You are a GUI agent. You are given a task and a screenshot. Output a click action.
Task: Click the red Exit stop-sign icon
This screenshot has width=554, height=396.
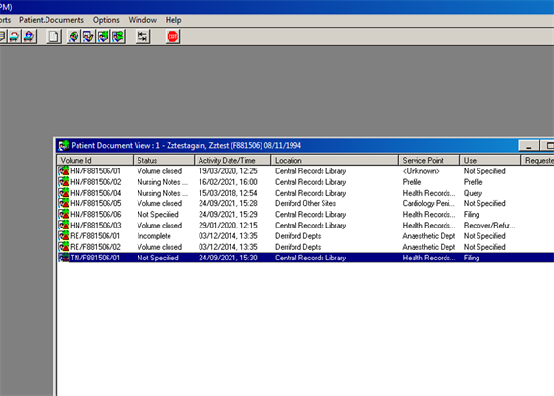(172, 37)
